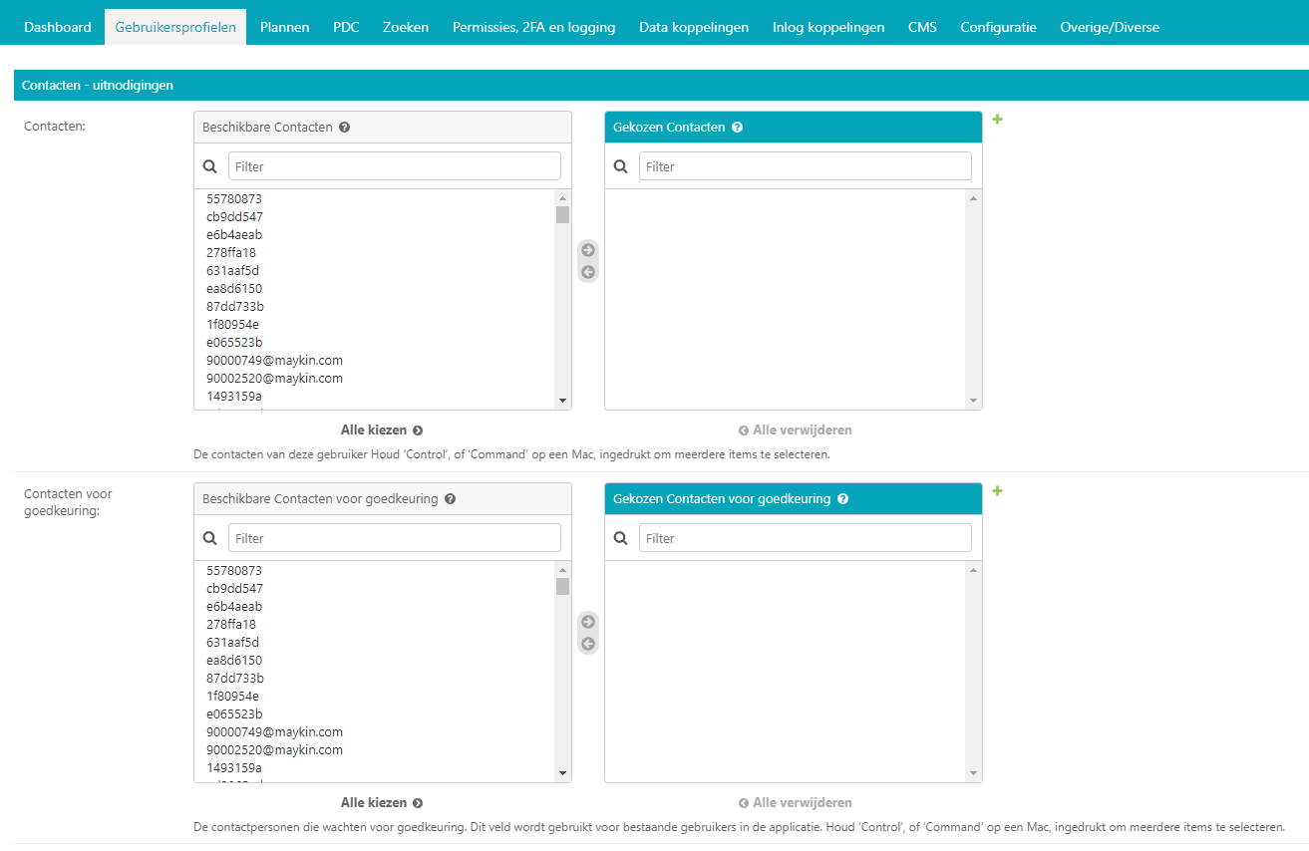Click help icon next to Gekozen Contacten voor goedkeuring

[842, 499]
